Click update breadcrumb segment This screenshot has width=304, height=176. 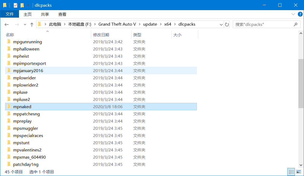150,24
